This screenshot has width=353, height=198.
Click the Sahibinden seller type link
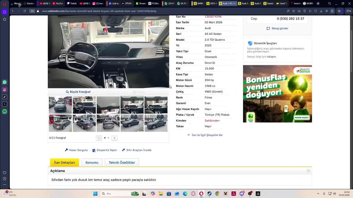tap(212, 120)
